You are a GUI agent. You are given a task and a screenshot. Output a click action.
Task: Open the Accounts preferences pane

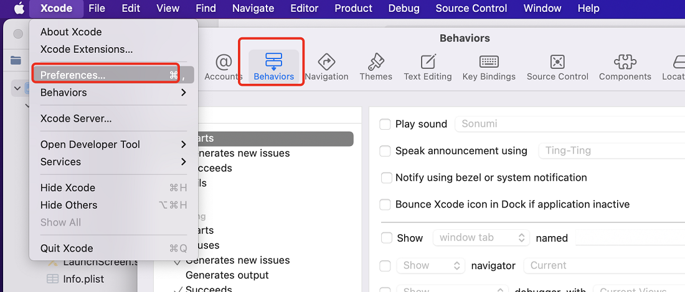click(223, 68)
